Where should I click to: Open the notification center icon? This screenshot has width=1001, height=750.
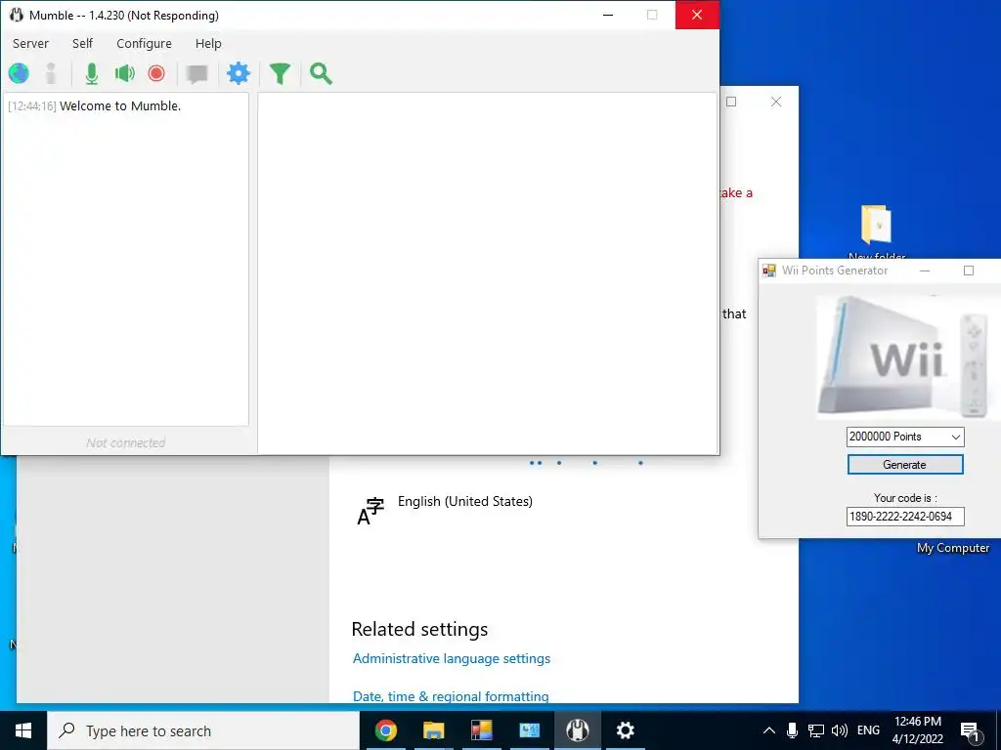(x=971, y=730)
